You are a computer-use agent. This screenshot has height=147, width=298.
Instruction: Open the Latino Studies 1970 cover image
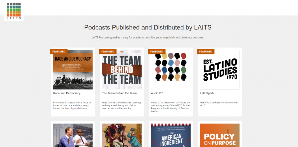220,70
